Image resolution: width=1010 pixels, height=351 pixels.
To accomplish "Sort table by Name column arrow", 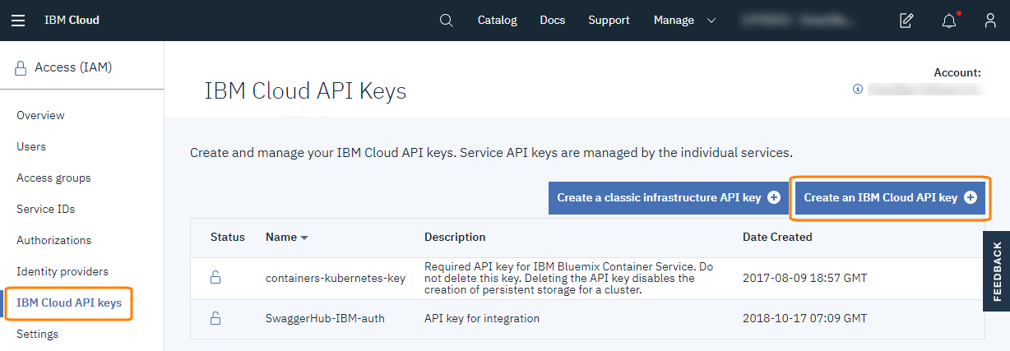I will coord(304,238).
